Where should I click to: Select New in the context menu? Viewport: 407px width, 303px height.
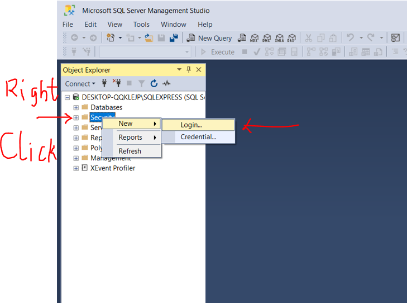click(132, 124)
